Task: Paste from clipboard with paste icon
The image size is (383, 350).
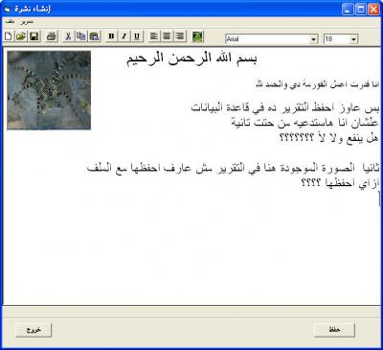Action: [x=94, y=36]
